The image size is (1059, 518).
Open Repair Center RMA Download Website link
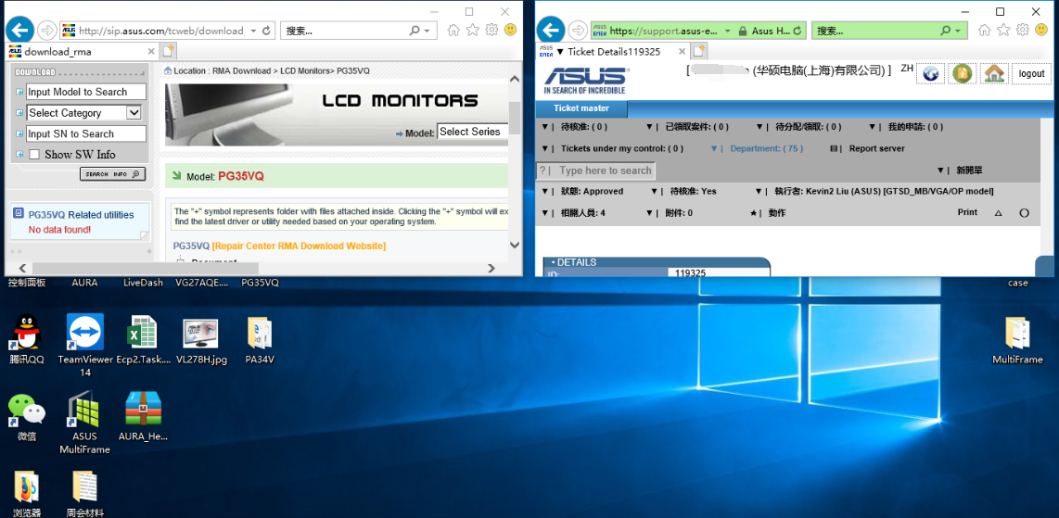pyautogui.click(x=300, y=246)
